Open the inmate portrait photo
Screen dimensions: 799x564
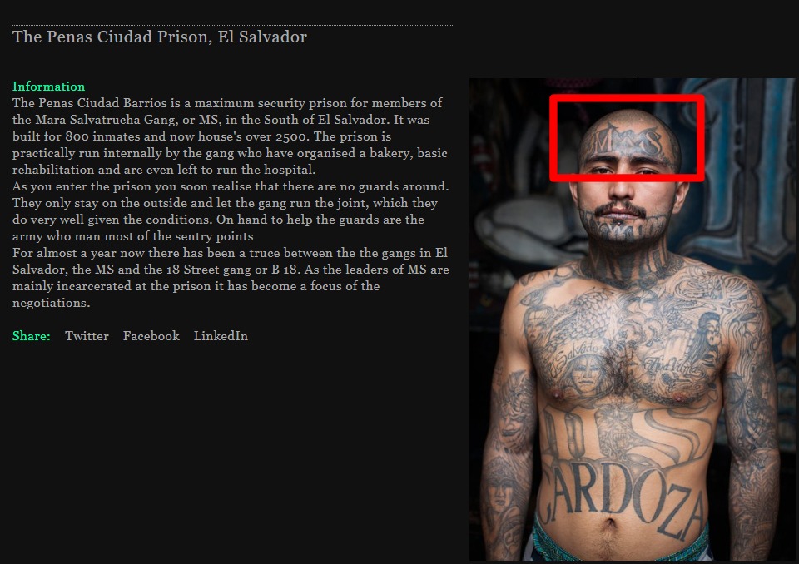pyautogui.click(x=632, y=319)
